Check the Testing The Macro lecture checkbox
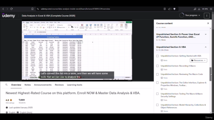Image resolution: width=214 pixels, height=120 pixels. 157,94
